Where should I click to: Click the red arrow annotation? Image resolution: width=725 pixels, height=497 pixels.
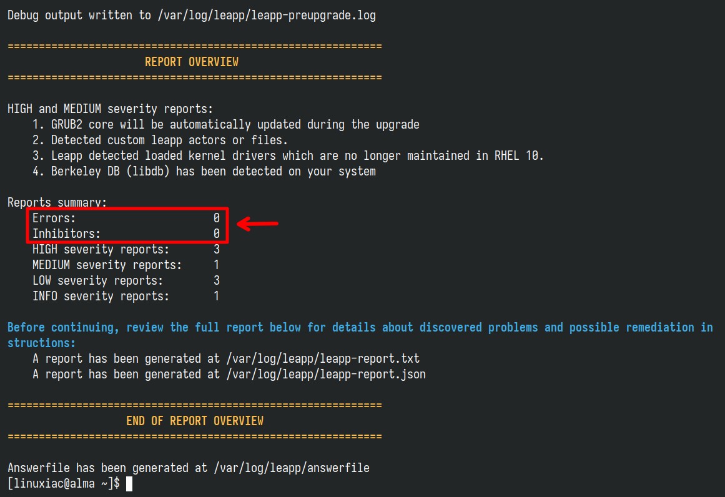pyautogui.click(x=257, y=224)
